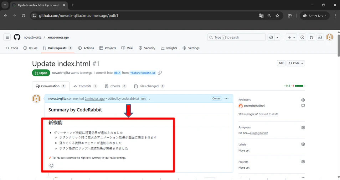Open the Issues tab
340x180 pixels.
click(30, 48)
